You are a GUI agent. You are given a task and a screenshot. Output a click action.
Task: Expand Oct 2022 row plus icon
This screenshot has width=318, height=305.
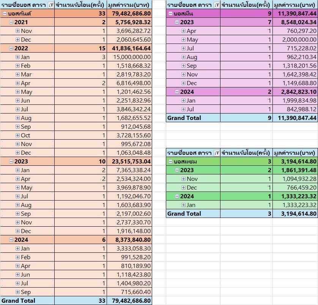click(17, 135)
